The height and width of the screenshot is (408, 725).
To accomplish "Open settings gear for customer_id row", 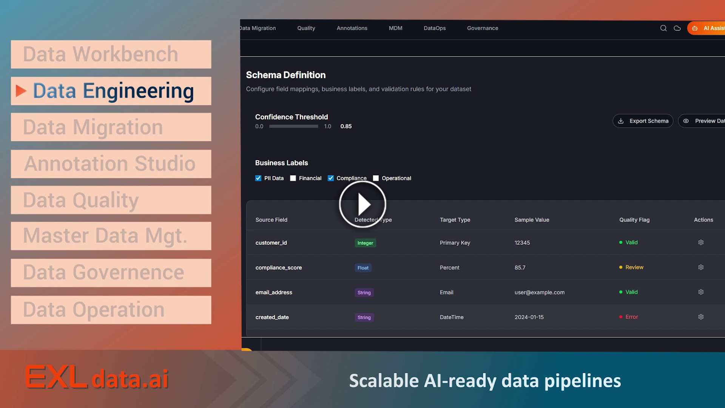I will [x=701, y=243].
